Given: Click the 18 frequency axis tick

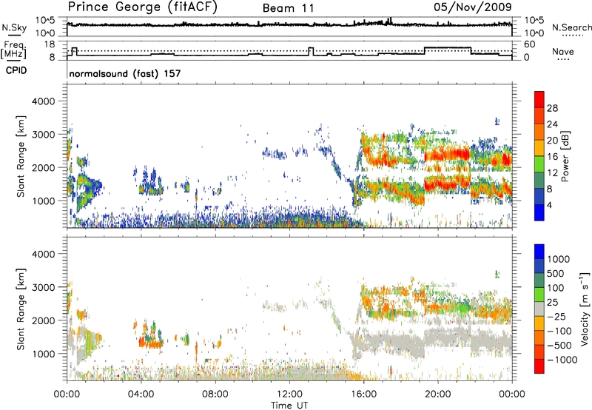Looking at the screenshot, I should coord(49,44).
